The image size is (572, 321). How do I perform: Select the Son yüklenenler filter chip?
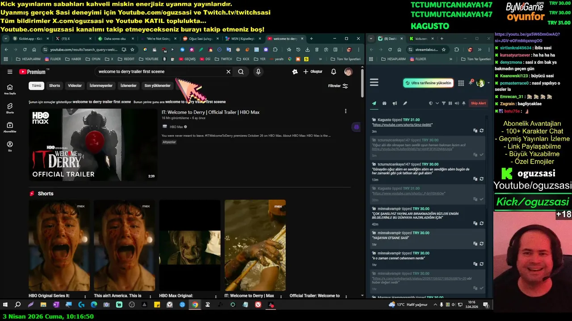click(x=157, y=86)
